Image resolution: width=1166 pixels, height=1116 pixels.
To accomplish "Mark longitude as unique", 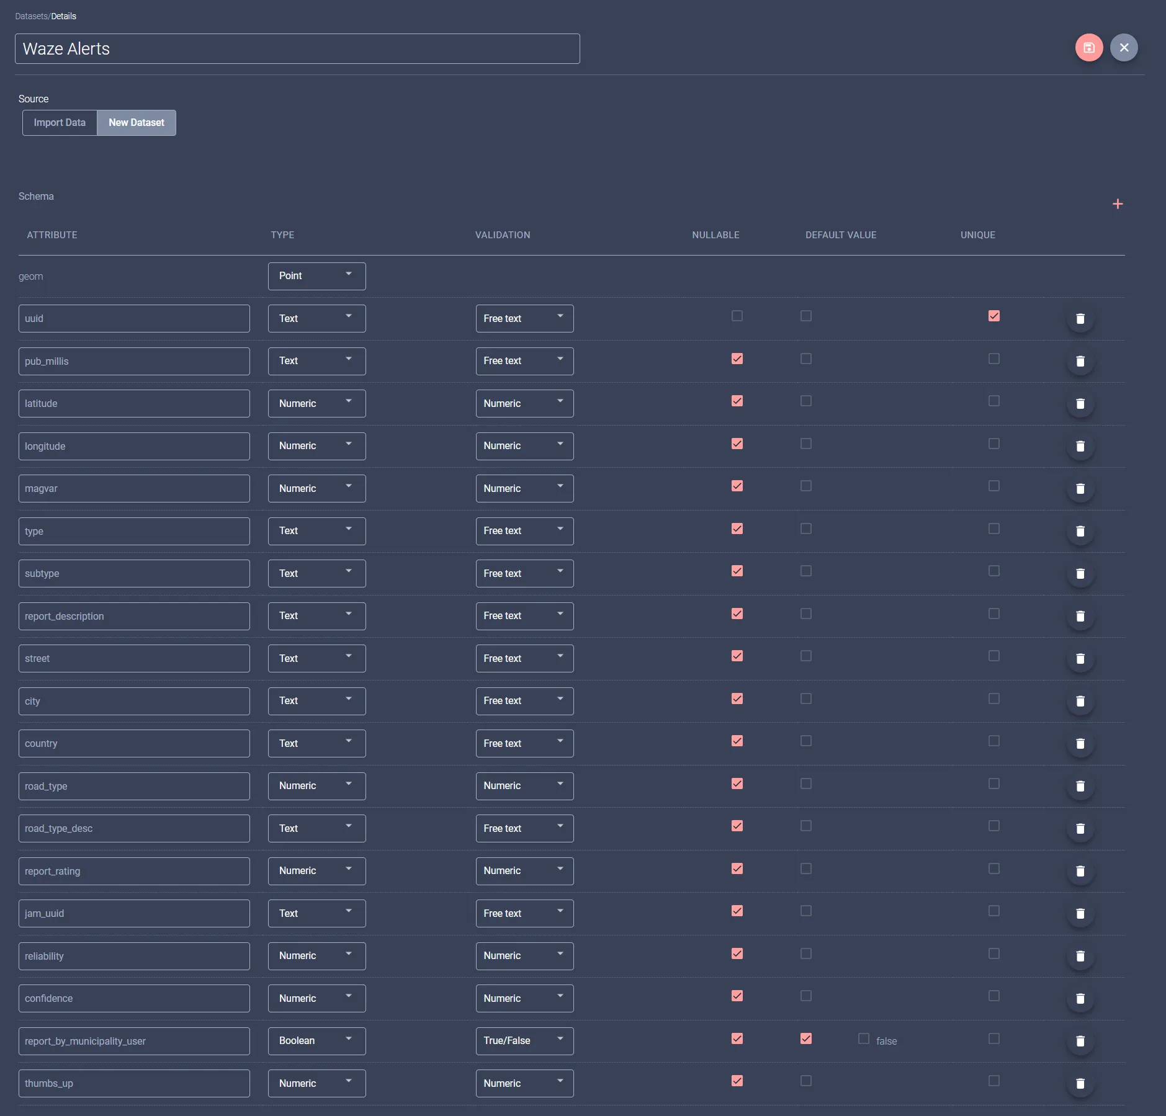I will pyautogui.click(x=993, y=444).
